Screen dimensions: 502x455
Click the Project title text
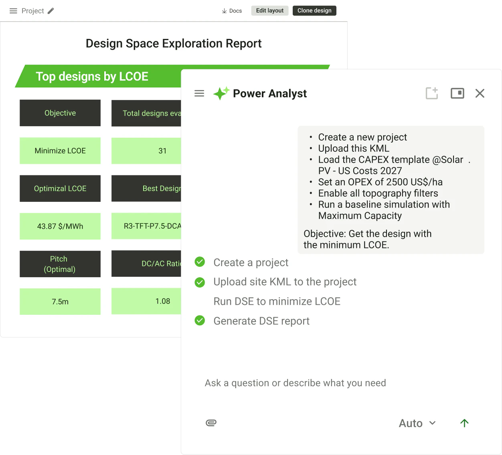click(33, 11)
